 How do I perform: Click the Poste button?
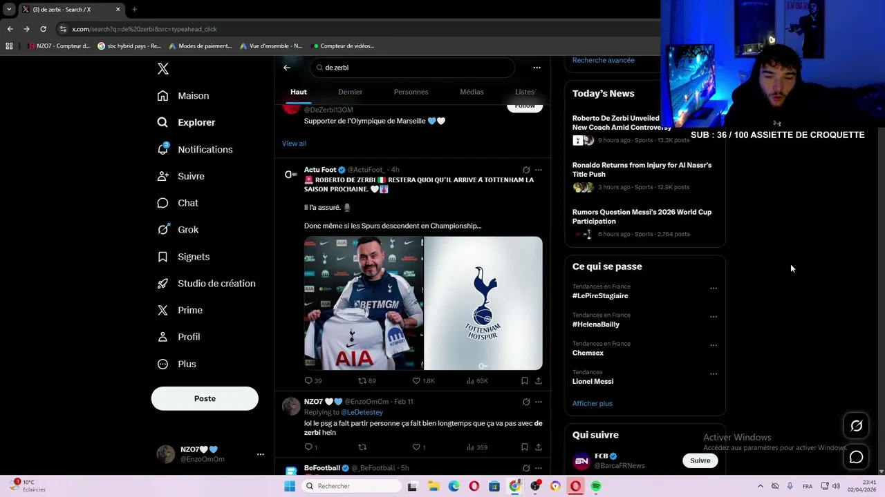pyautogui.click(x=205, y=398)
